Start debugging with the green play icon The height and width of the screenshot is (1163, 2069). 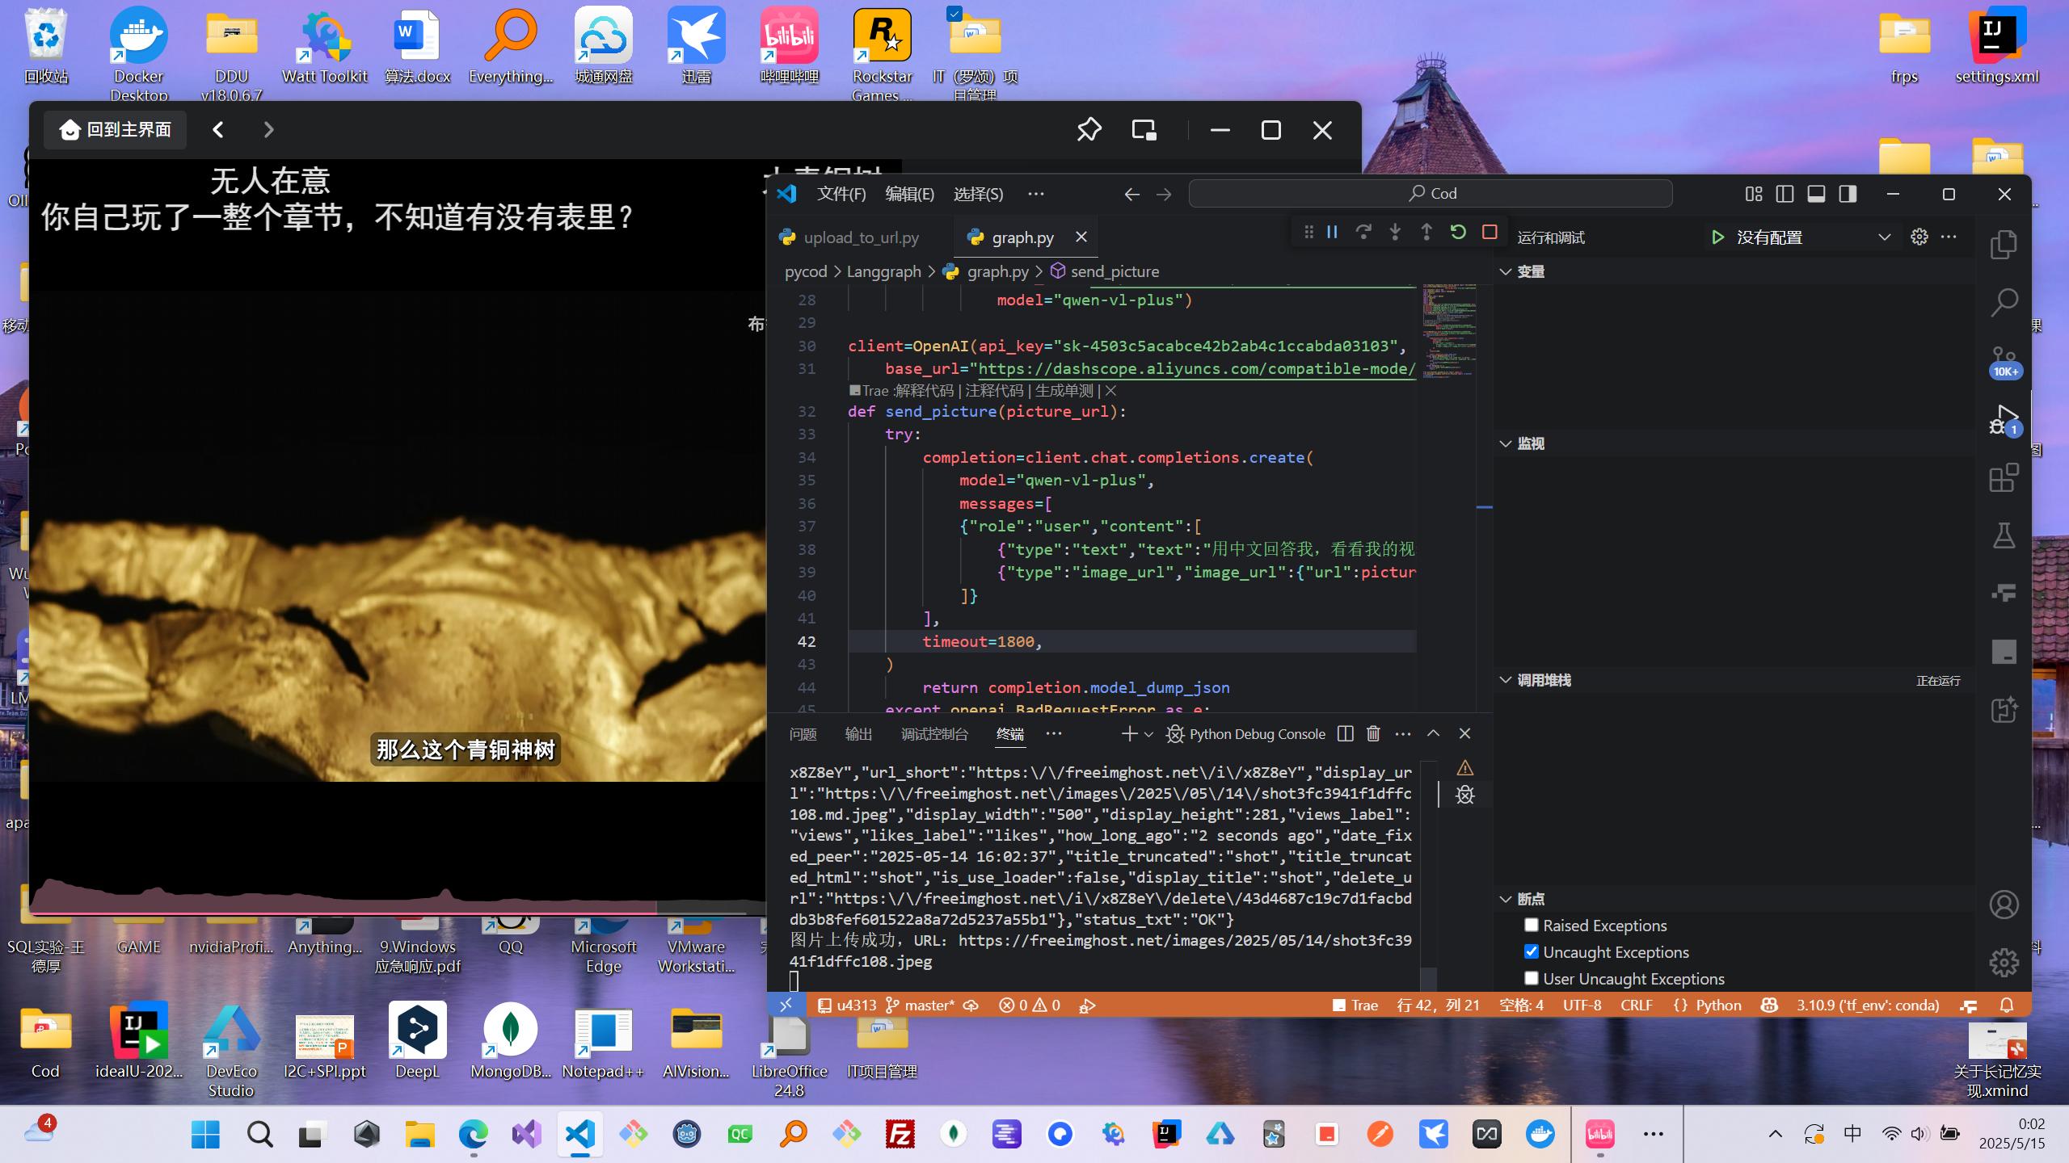click(1717, 237)
